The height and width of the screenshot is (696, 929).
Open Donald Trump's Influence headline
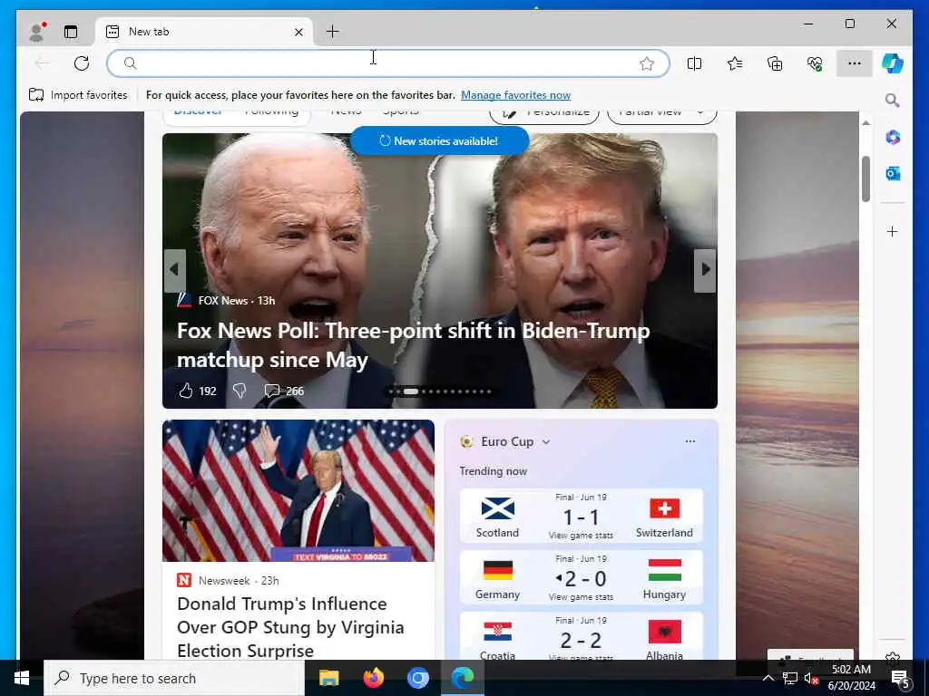[290, 627]
